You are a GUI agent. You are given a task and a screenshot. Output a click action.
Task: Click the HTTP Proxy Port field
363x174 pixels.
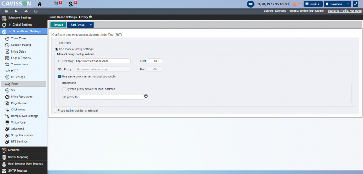pyautogui.click(x=155, y=61)
